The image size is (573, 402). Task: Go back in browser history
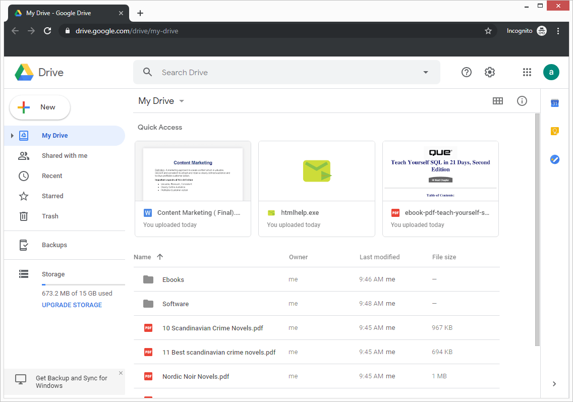click(x=15, y=31)
